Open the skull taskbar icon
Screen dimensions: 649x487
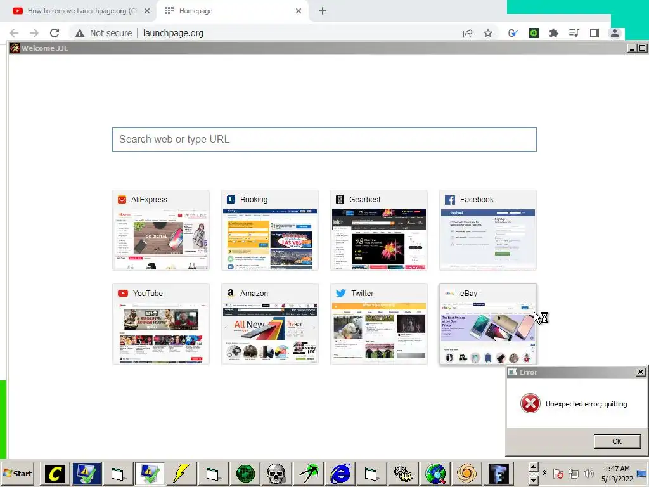(x=276, y=473)
